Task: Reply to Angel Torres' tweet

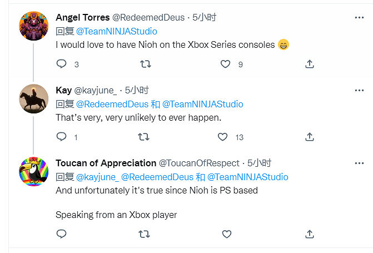Action: (62, 64)
